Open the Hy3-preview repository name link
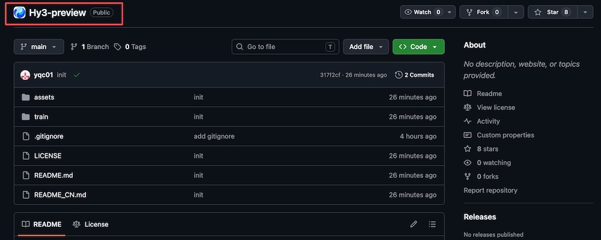Screen dimensions: 601x240 coord(58,13)
